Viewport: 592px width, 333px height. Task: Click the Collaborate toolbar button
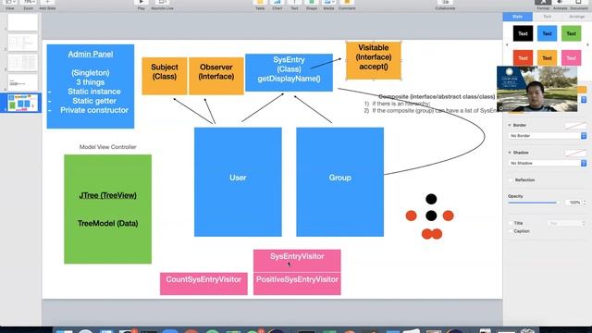[x=445, y=5]
